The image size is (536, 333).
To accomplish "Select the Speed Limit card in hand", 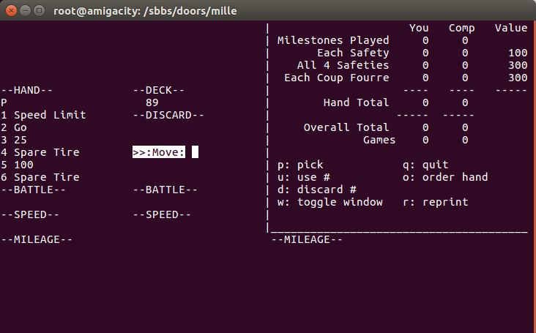I will (x=44, y=115).
